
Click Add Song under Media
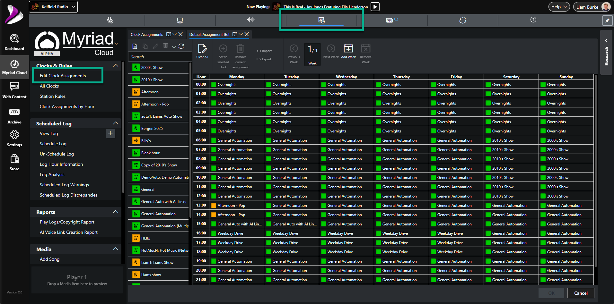49,259
